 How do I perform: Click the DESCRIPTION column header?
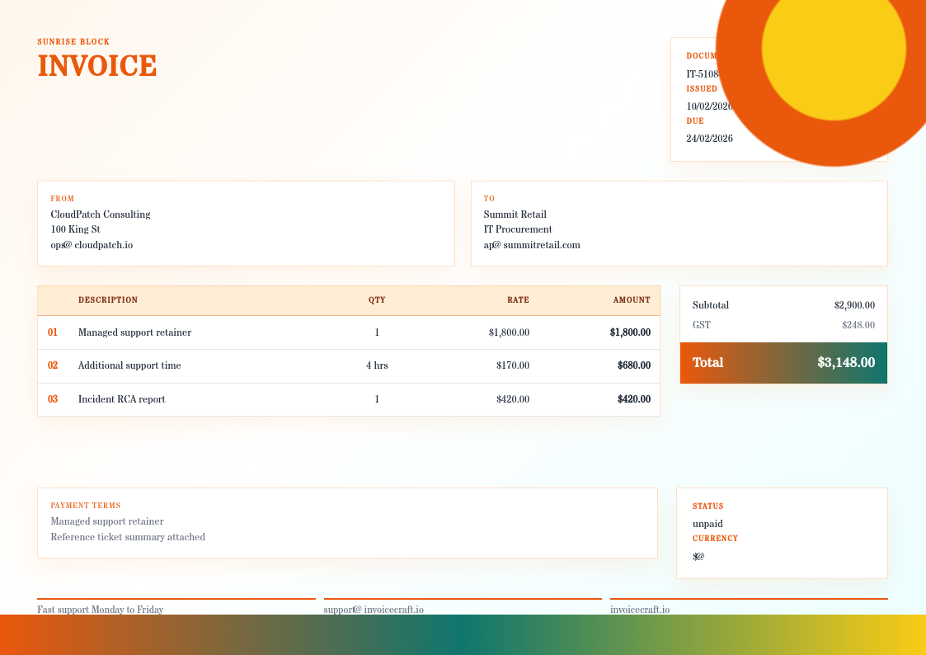(108, 300)
